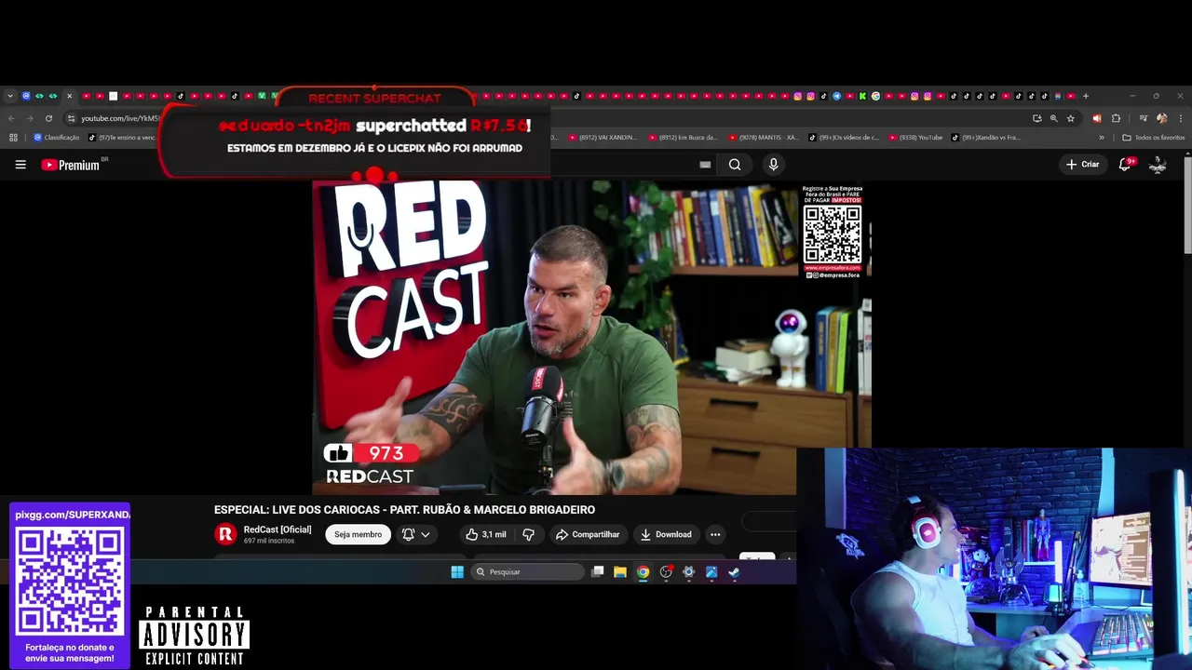Image resolution: width=1192 pixels, height=670 pixels.
Task: Open the (9078) MANTIS - XA... bookmark
Action: (x=763, y=138)
